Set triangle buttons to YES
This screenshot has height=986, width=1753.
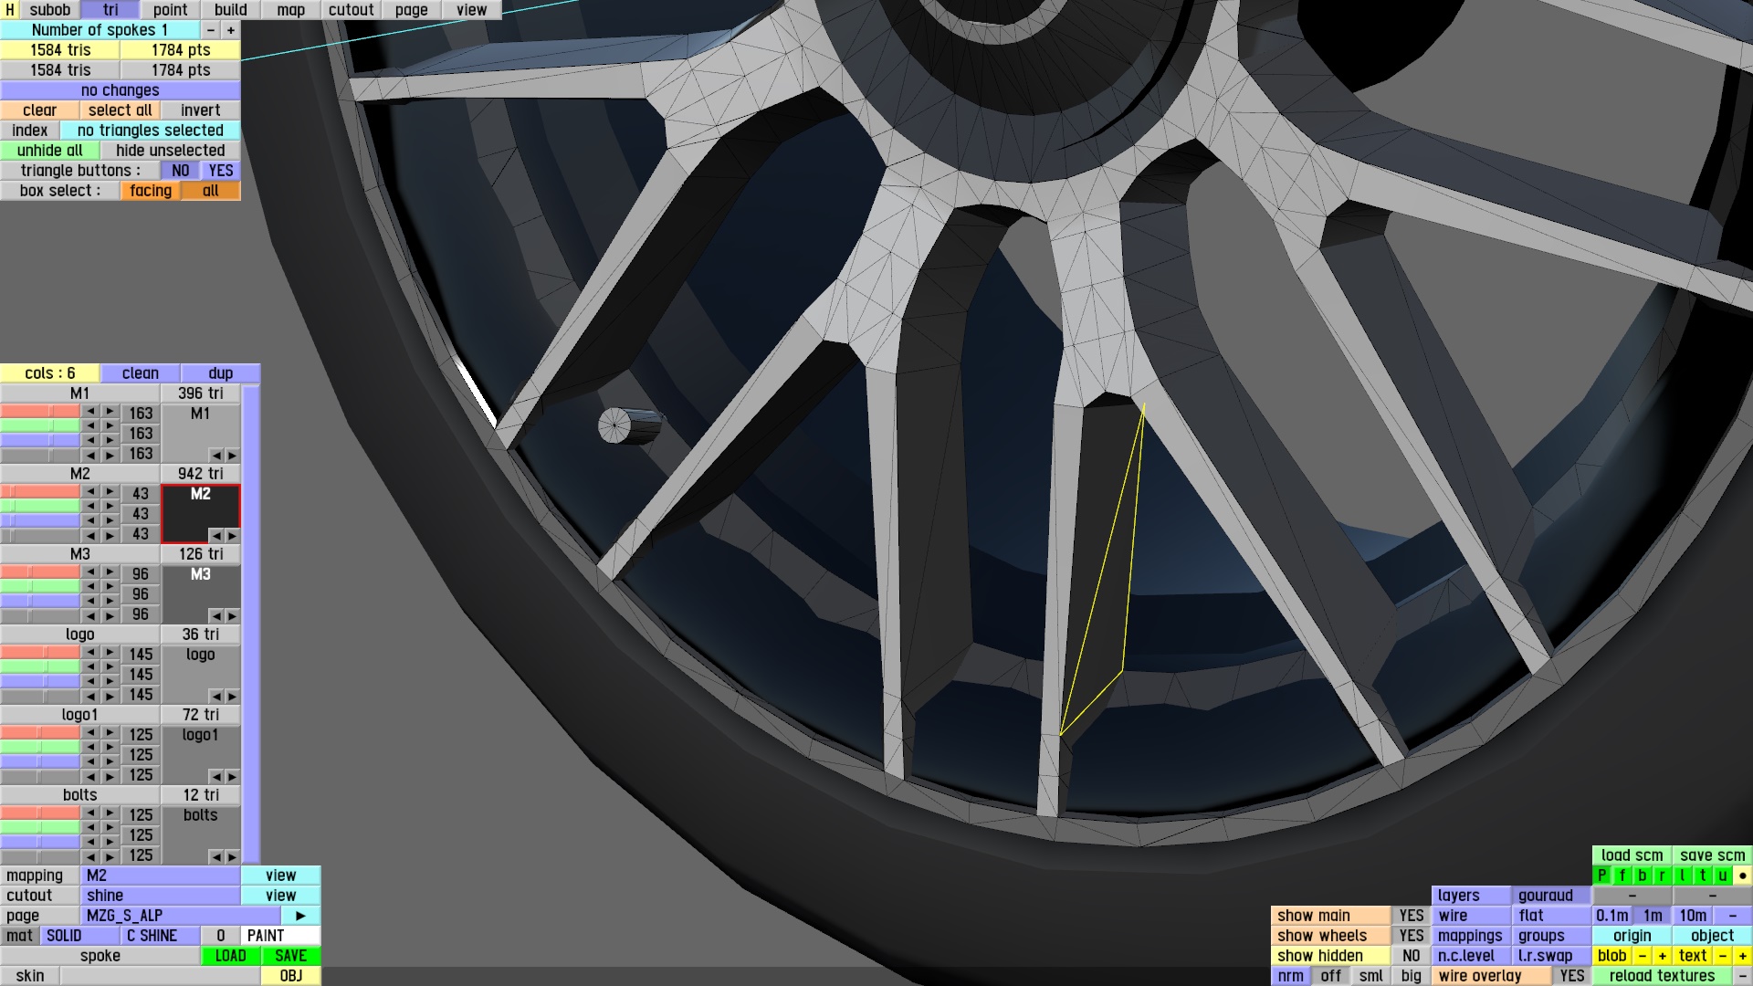click(x=221, y=171)
